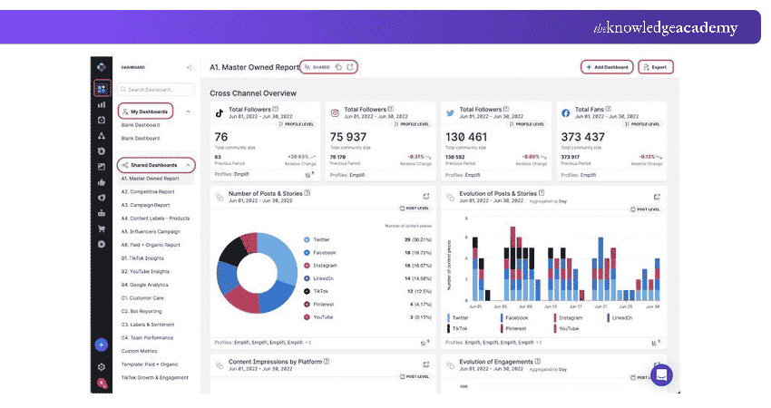Click the LinkedIn legend in bar chart

click(x=620, y=318)
